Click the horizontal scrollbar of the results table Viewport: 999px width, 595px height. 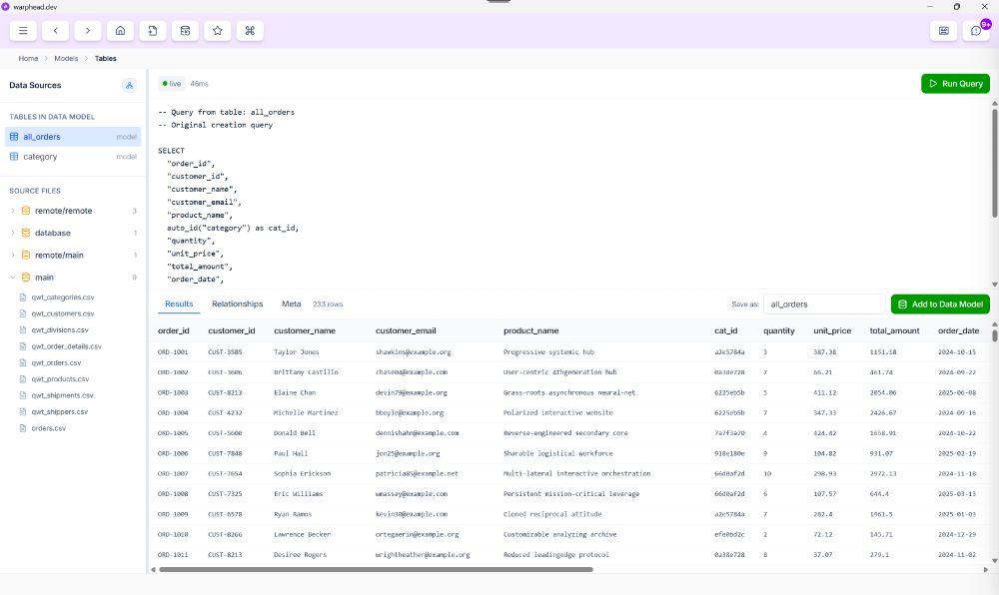click(376, 570)
